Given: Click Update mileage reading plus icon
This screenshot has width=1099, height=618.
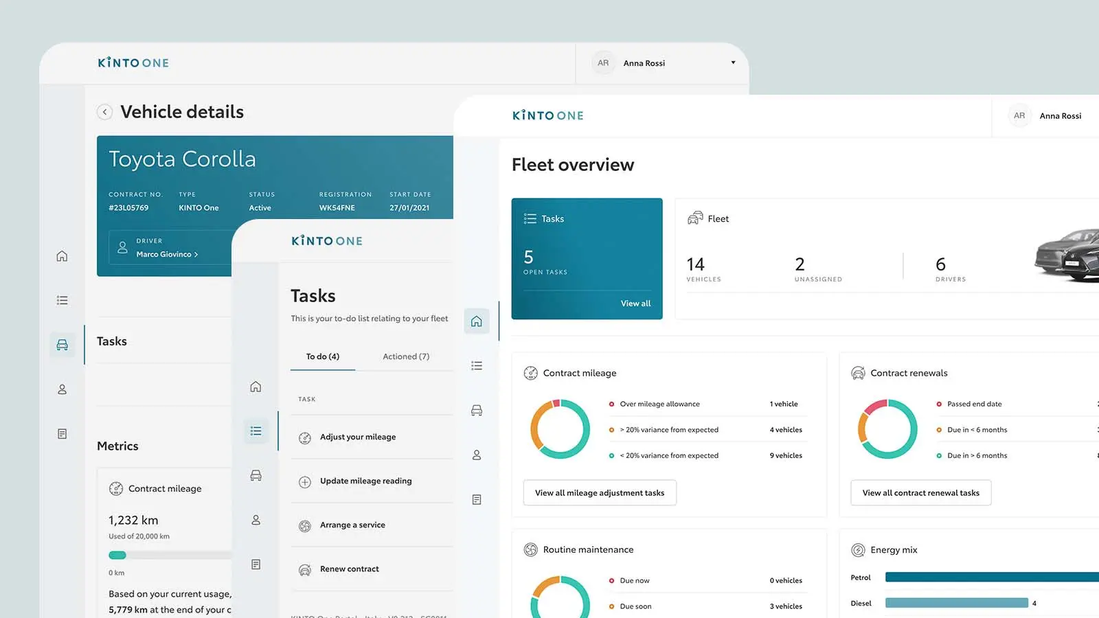Looking at the screenshot, I should pos(305,482).
